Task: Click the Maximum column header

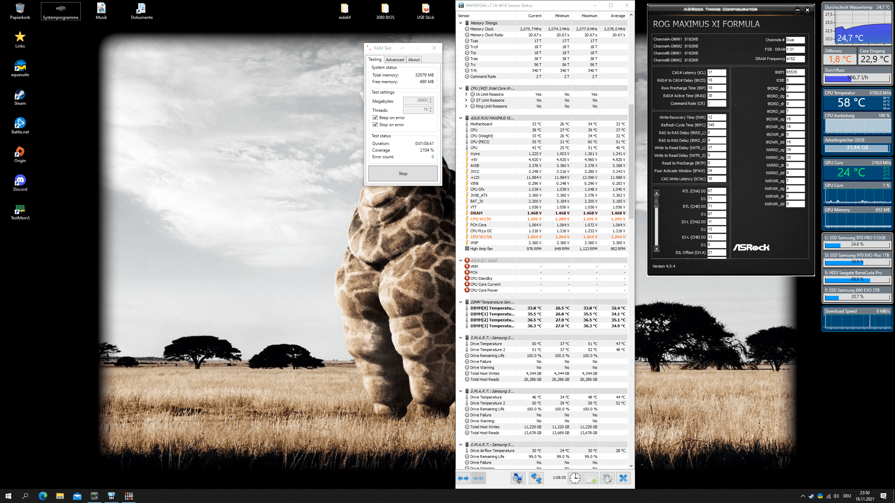Action: [x=585, y=16]
